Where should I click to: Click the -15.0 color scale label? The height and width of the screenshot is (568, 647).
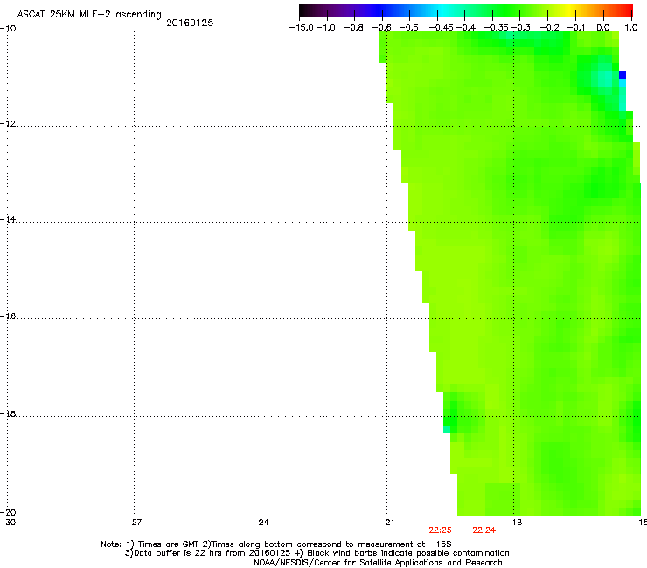tap(302, 28)
